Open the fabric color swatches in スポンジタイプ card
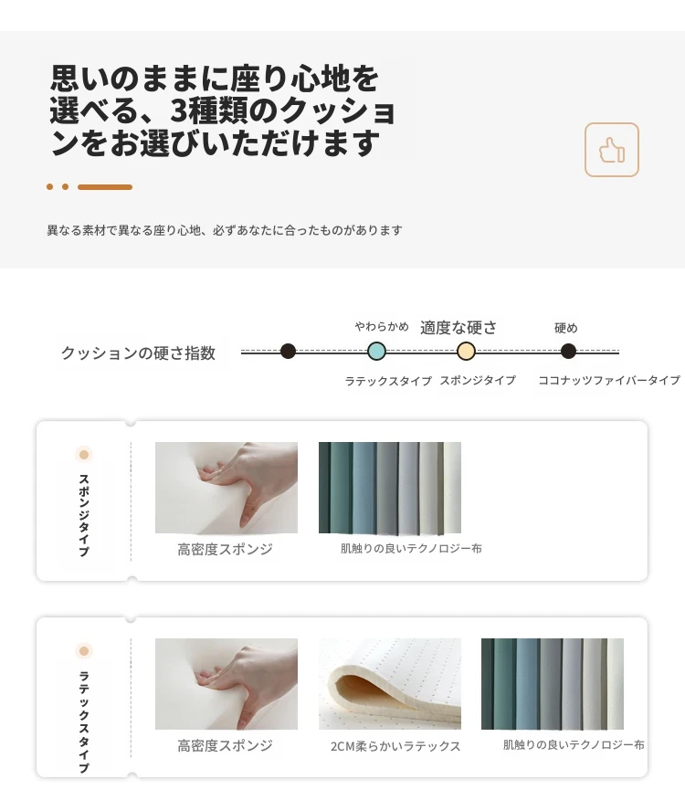Viewport: 685px width, 800px height. click(390, 488)
